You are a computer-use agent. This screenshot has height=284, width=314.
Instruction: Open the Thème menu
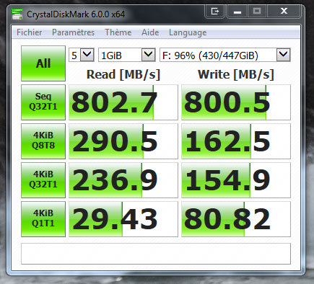pos(118,32)
